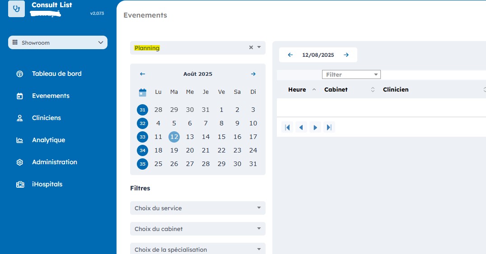486x254 pixels.
Task: Select August 20 in the calendar
Action: 190,150
